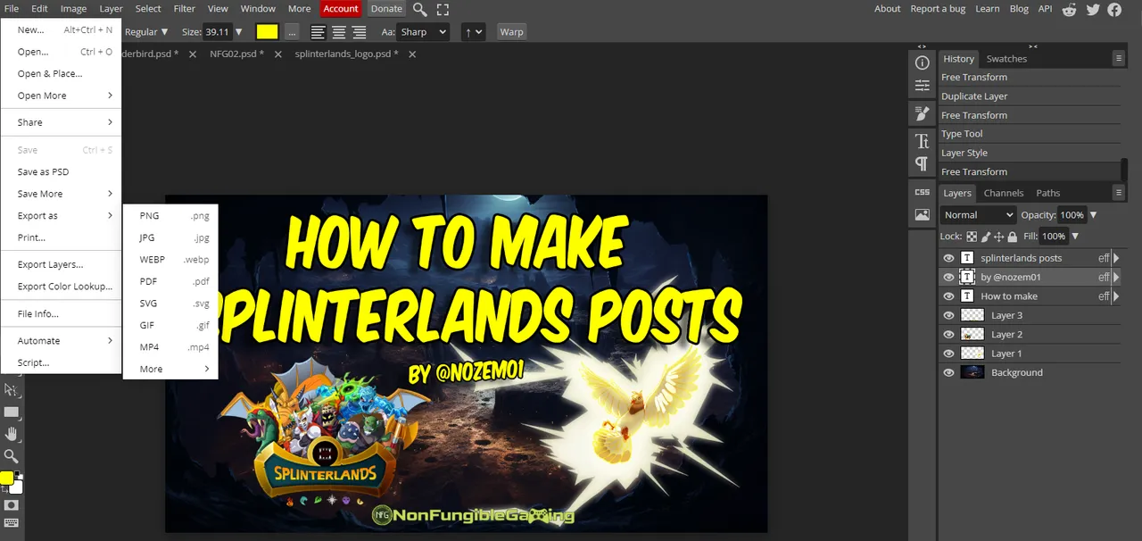Screen dimensions: 1142x541
Task: Open the Paragraph panel icon
Action: tap(922, 163)
